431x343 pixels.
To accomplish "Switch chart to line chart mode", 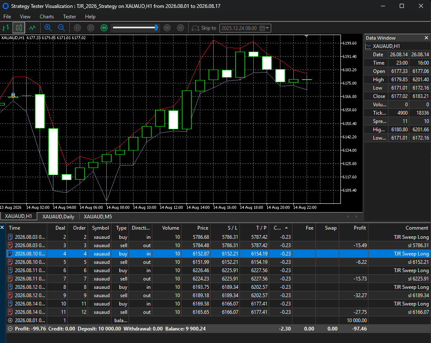I will point(33,28).
